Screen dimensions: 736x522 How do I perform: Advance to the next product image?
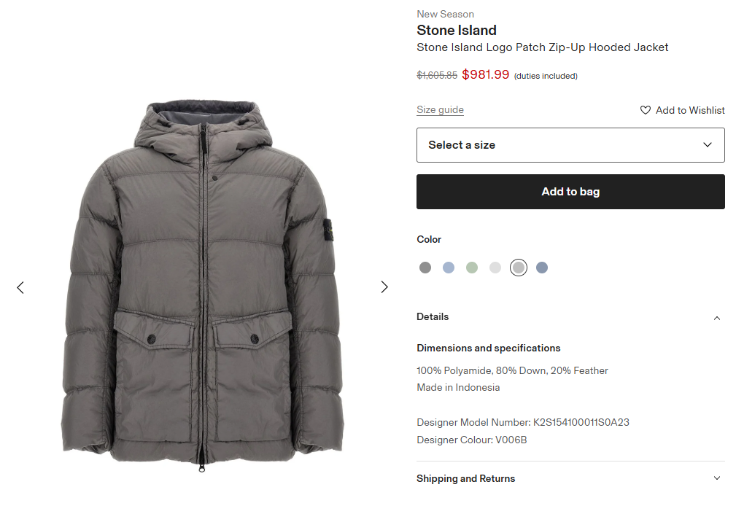[x=384, y=287]
